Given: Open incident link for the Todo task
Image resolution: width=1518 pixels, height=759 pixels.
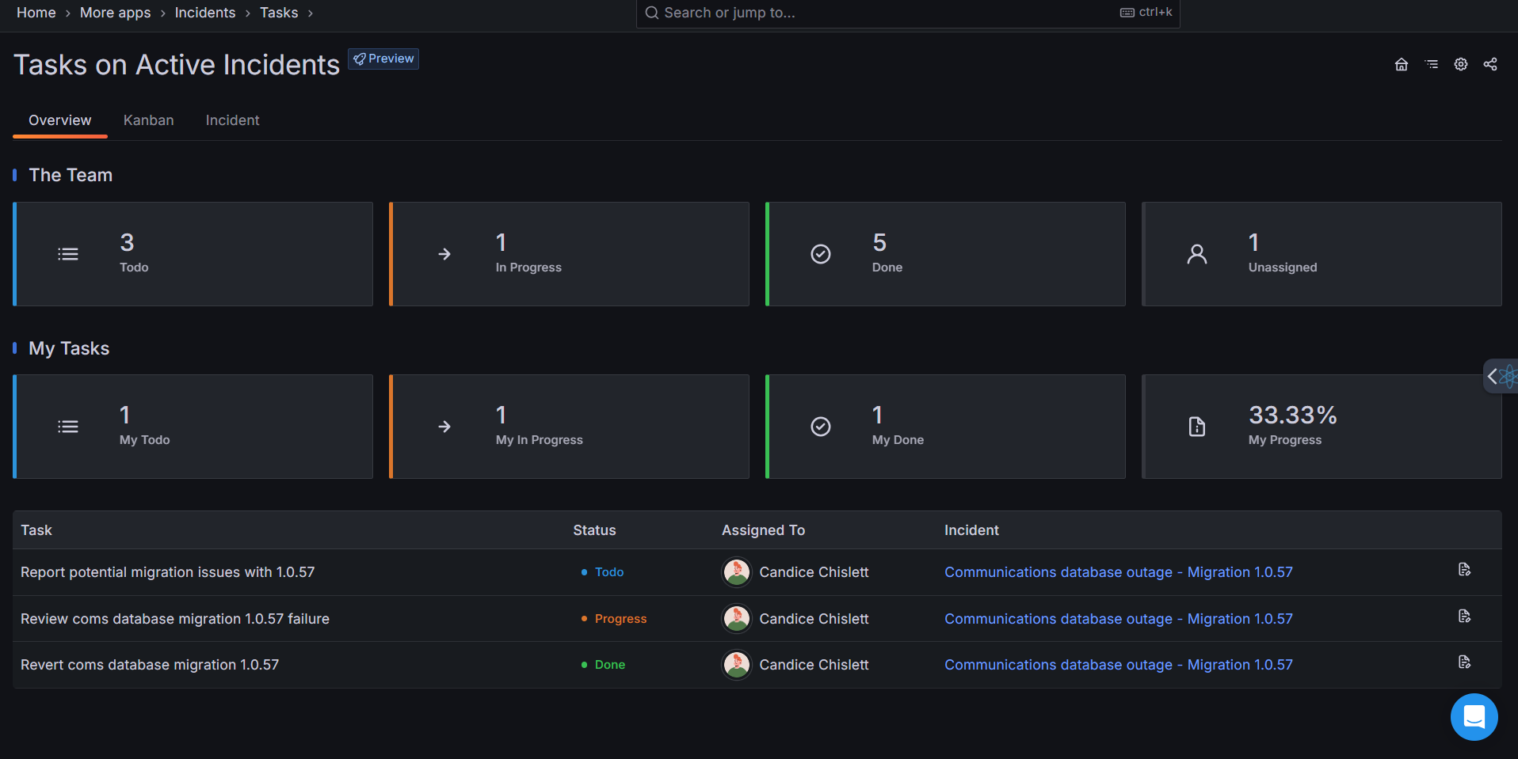Looking at the screenshot, I should click(1118, 572).
